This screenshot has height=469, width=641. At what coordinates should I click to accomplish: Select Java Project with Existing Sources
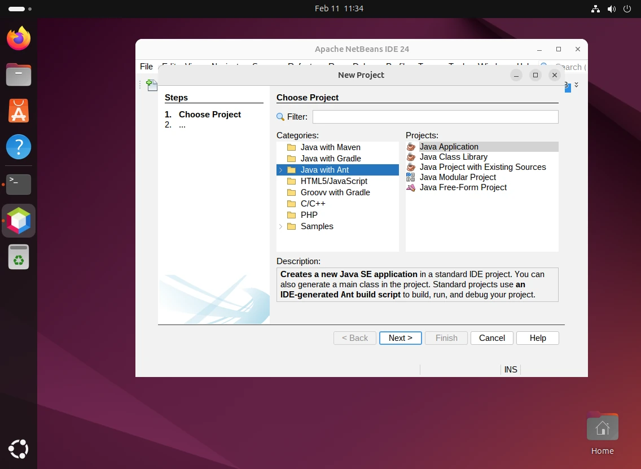coord(482,166)
